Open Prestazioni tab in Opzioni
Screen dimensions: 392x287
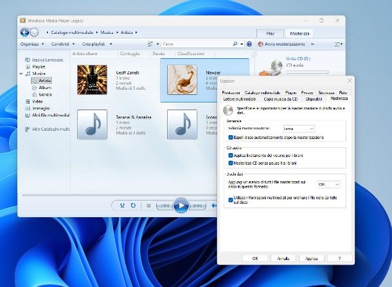tap(231, 92)
